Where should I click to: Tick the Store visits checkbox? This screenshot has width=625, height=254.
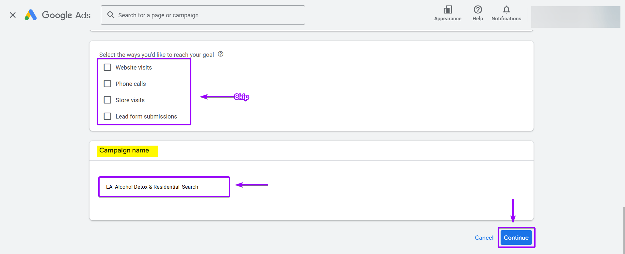107,100
